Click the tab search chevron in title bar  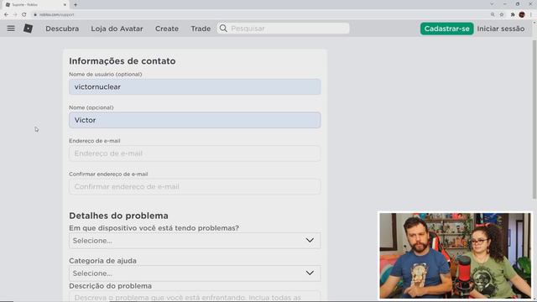pyautogui.click(x=492, y=4)
